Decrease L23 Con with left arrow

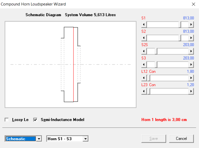(x=144, y=91)
